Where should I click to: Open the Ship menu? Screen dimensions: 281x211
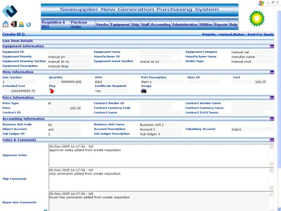click(x=135, y=24)
